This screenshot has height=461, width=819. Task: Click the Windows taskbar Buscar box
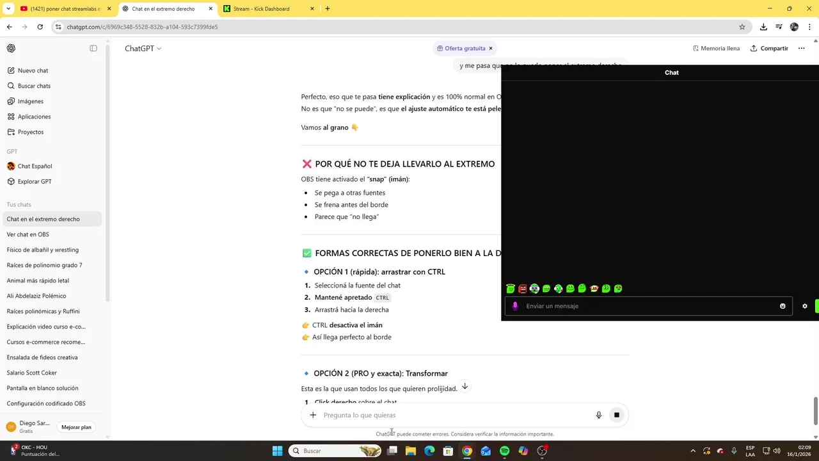(x=336, y=451)
